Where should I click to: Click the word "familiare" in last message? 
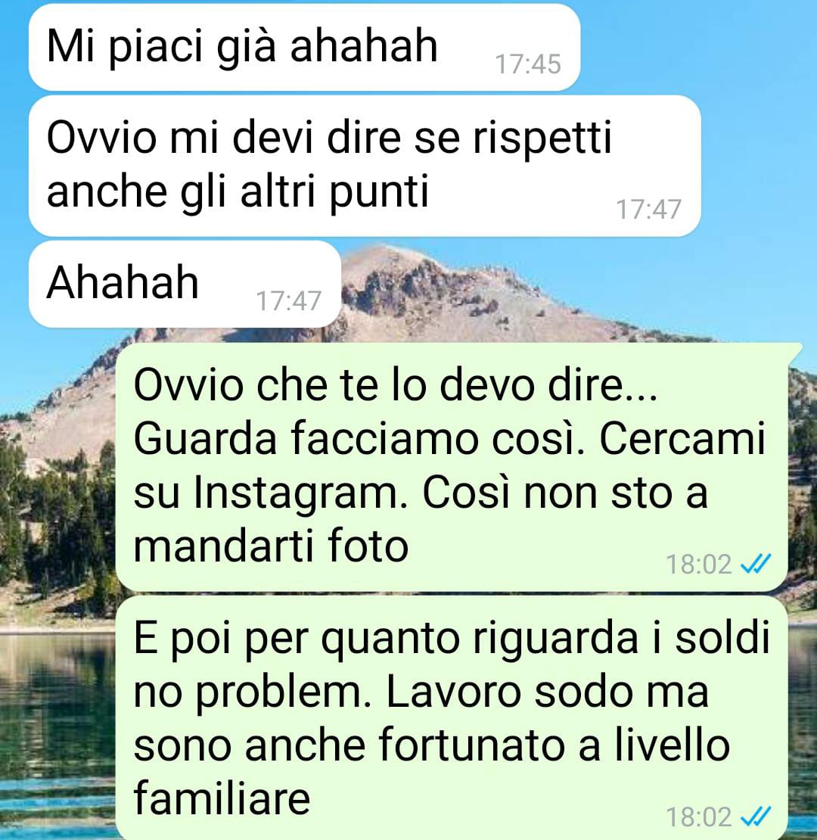[x=222, y=798]
